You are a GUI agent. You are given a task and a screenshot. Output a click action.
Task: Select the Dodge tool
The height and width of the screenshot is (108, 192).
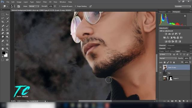[7, 37]
